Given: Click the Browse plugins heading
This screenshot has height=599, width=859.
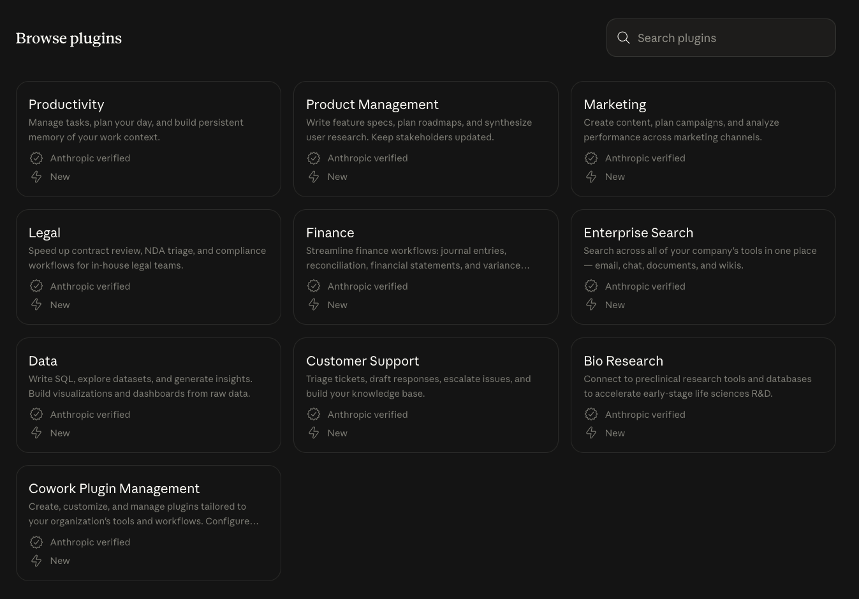Looking at the screenshot, I should coord(69,38).
